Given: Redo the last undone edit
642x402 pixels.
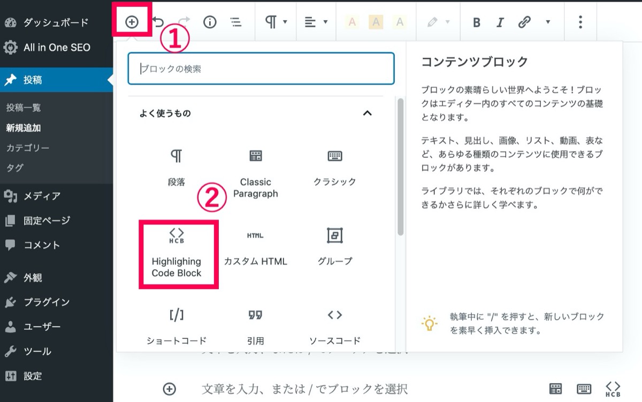Looking at the screenshot, I should pyautogui.click(x=184, y=22).
